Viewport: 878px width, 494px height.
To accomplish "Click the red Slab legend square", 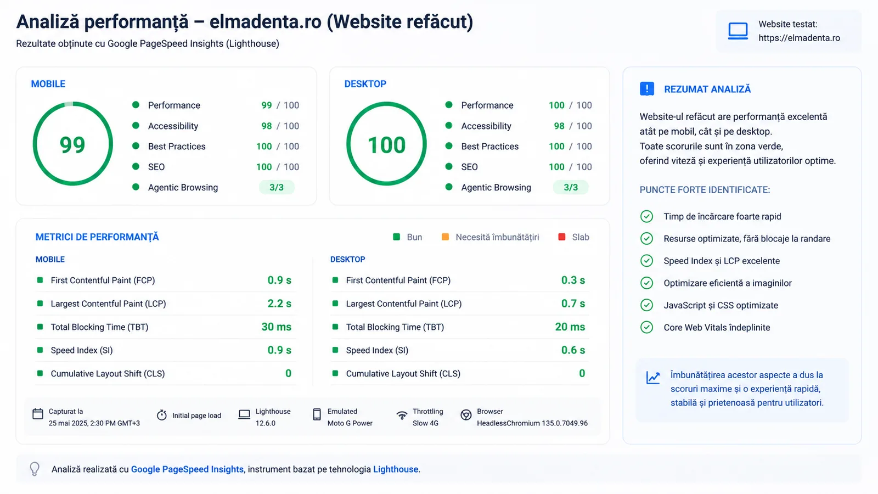I will (561, 237).
